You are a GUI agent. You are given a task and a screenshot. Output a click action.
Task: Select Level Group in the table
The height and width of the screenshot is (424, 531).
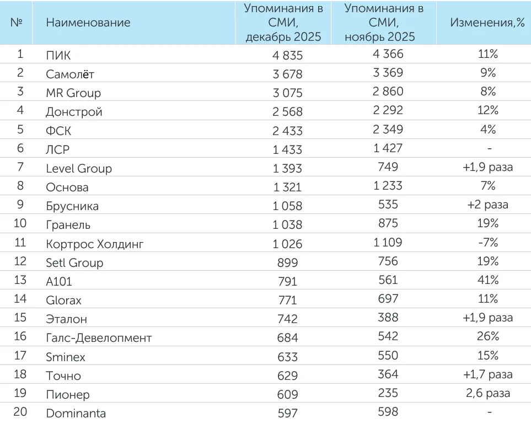[x=79, y=168]
